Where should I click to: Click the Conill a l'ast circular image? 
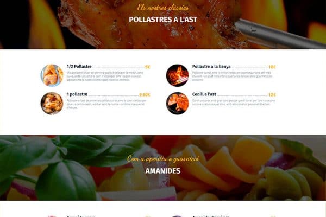coord(177,103)
